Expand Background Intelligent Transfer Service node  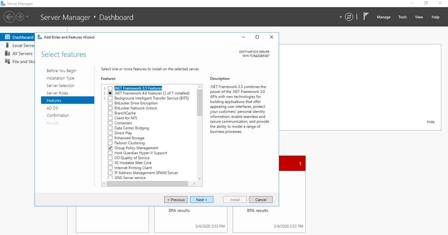coord(105,98)
